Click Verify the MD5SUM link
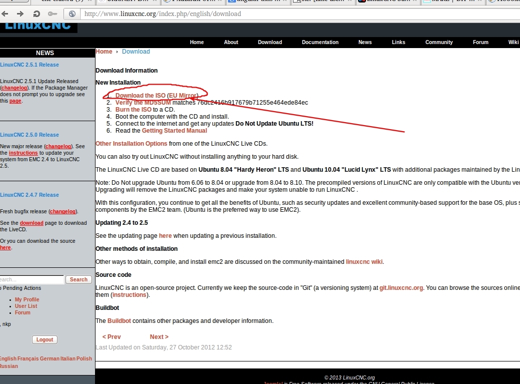This screenshot has width=520, height=384. pyautogui.click(x=143, y=103)
